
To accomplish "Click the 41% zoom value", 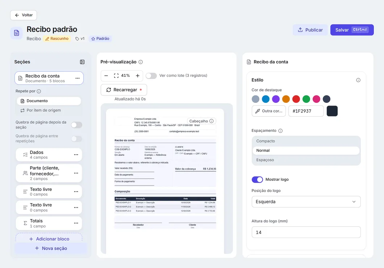I will 125,76.
